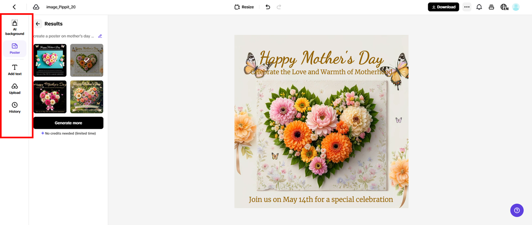
Task: Select the AI background tool
Action: click(15, 28)
